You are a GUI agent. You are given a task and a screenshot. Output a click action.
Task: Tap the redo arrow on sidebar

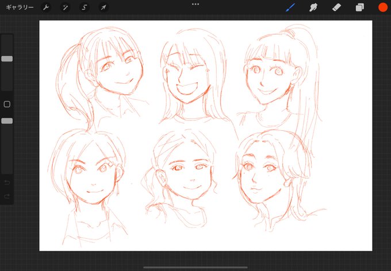(7, 196)
